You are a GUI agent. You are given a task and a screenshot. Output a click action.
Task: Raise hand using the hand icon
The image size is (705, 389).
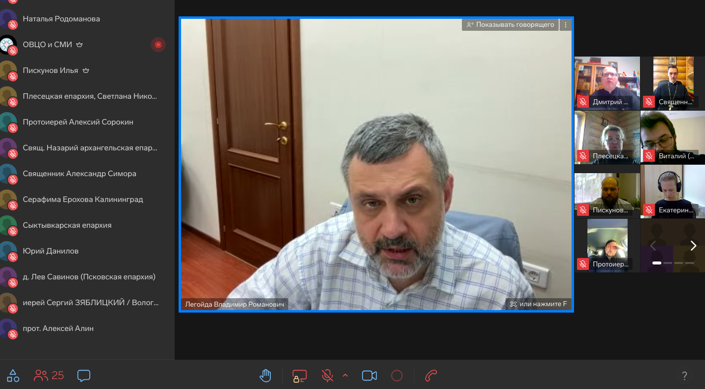[266, 376]
